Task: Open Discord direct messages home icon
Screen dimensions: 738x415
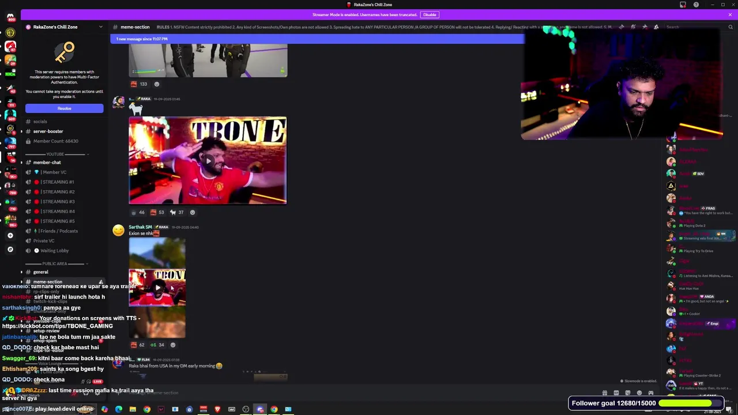Action: coord(10,17)
